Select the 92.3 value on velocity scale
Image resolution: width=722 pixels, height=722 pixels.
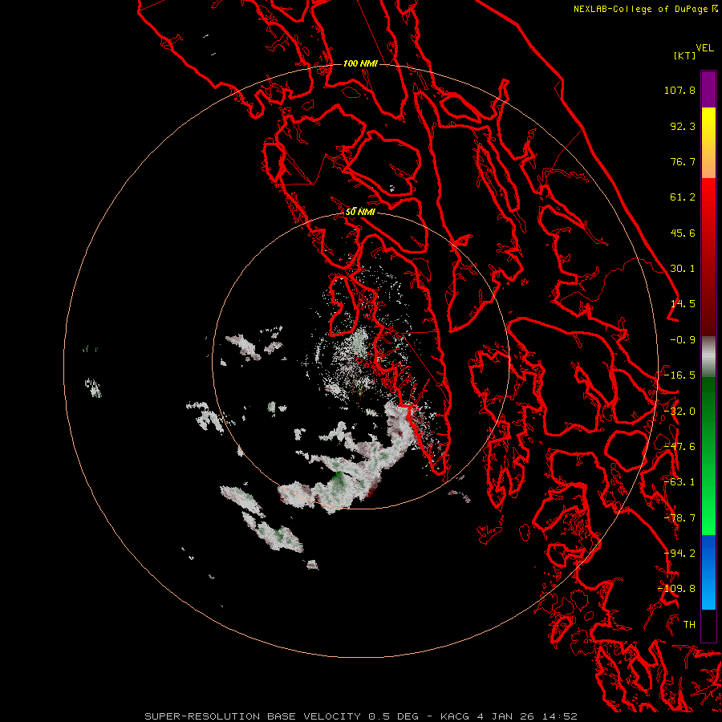tap(683, 126)
